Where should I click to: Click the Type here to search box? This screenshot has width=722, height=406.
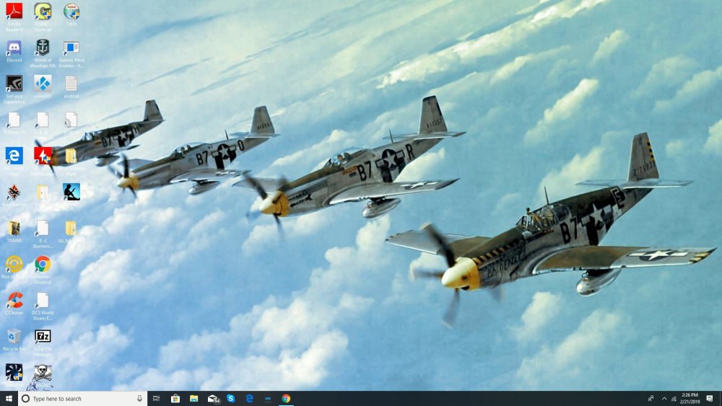tap(83, 398)
